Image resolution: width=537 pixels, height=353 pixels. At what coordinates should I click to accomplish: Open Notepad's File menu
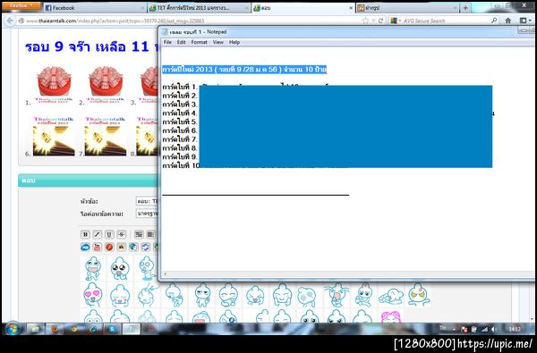[167, 42]
